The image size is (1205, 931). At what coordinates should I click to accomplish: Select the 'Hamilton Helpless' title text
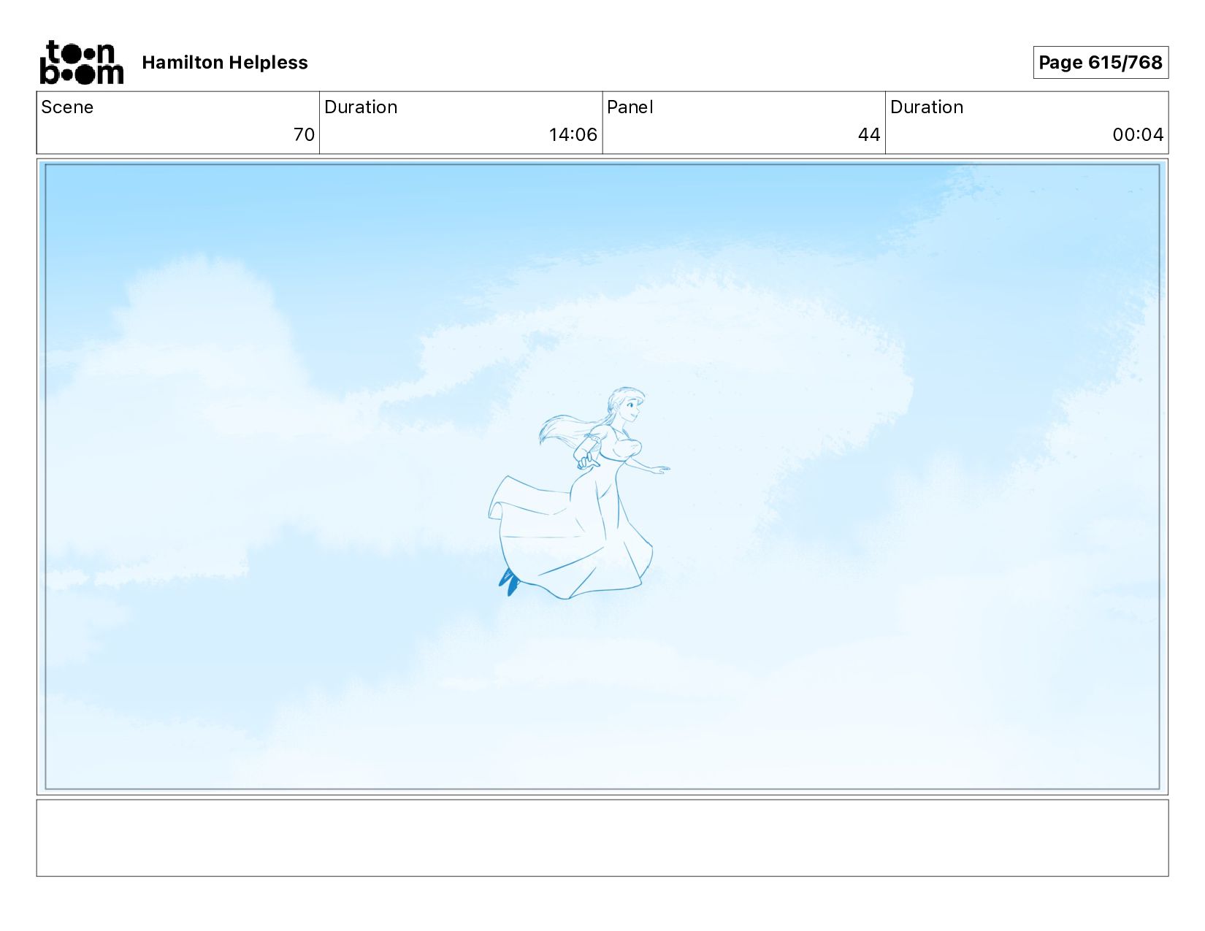tap(225, 63)
